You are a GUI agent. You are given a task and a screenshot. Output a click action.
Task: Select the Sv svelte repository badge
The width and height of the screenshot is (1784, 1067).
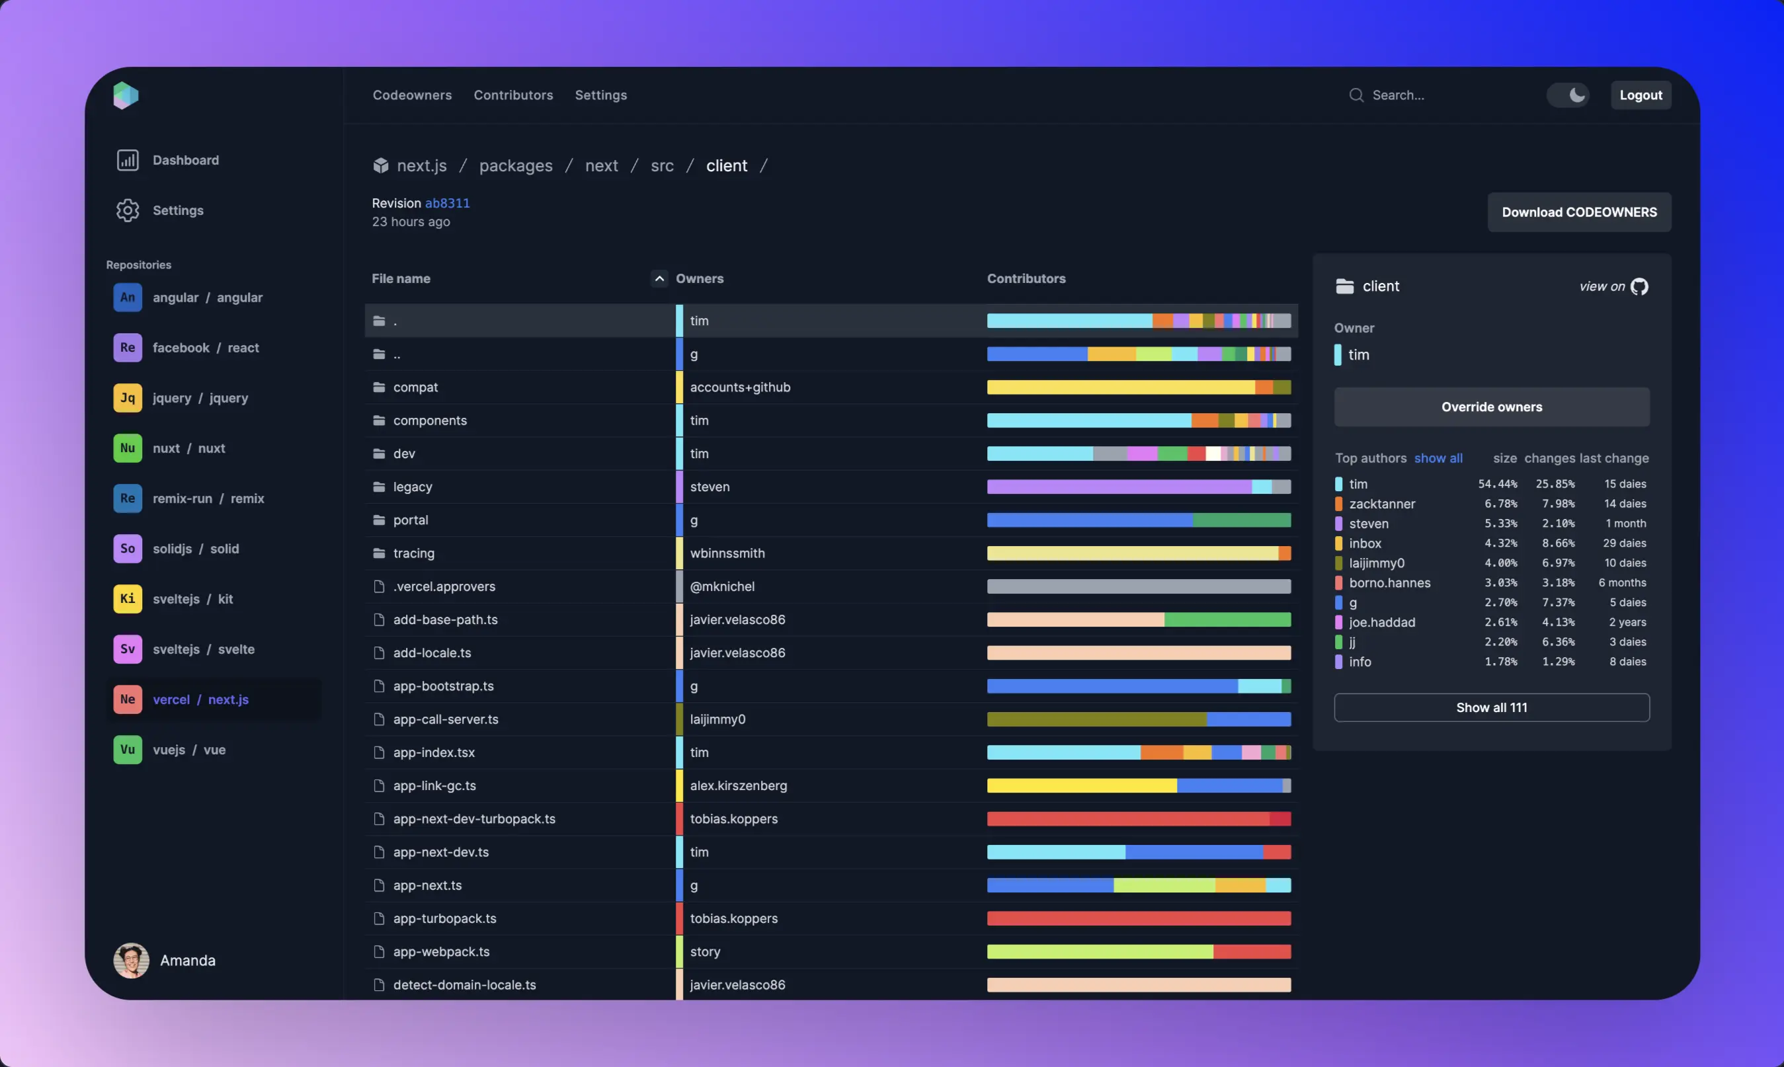pos(127,649)
